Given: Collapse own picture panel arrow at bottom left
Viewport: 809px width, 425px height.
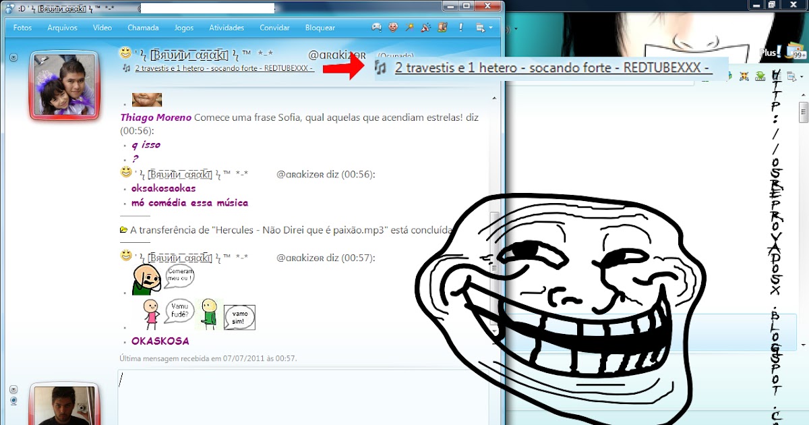Looking at the screenshot, I should [x=13, y=390].
